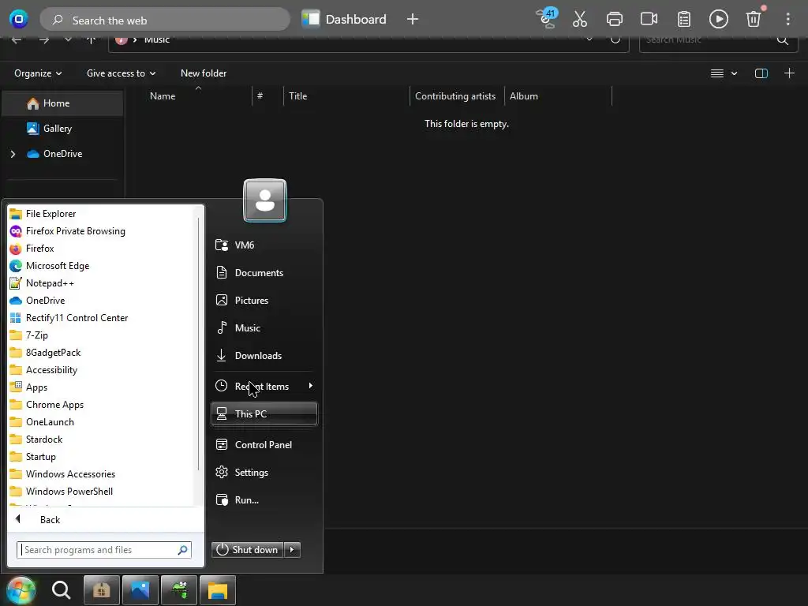Open Music from Start menu right pane
808x606 pixels.
[264, 327]
